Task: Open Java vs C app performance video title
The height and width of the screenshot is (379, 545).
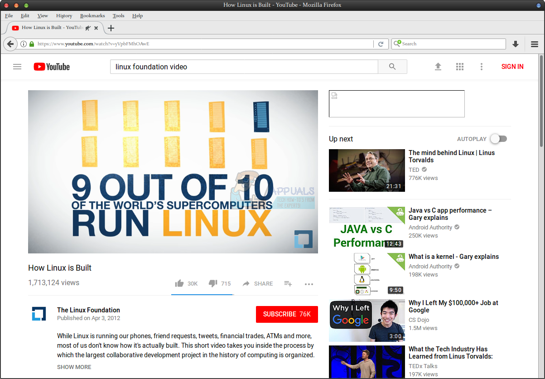Action: coord(450,214)
